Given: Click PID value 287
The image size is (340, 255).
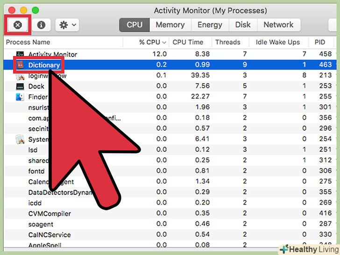Looking at the screenshot, I should point(325,224).
